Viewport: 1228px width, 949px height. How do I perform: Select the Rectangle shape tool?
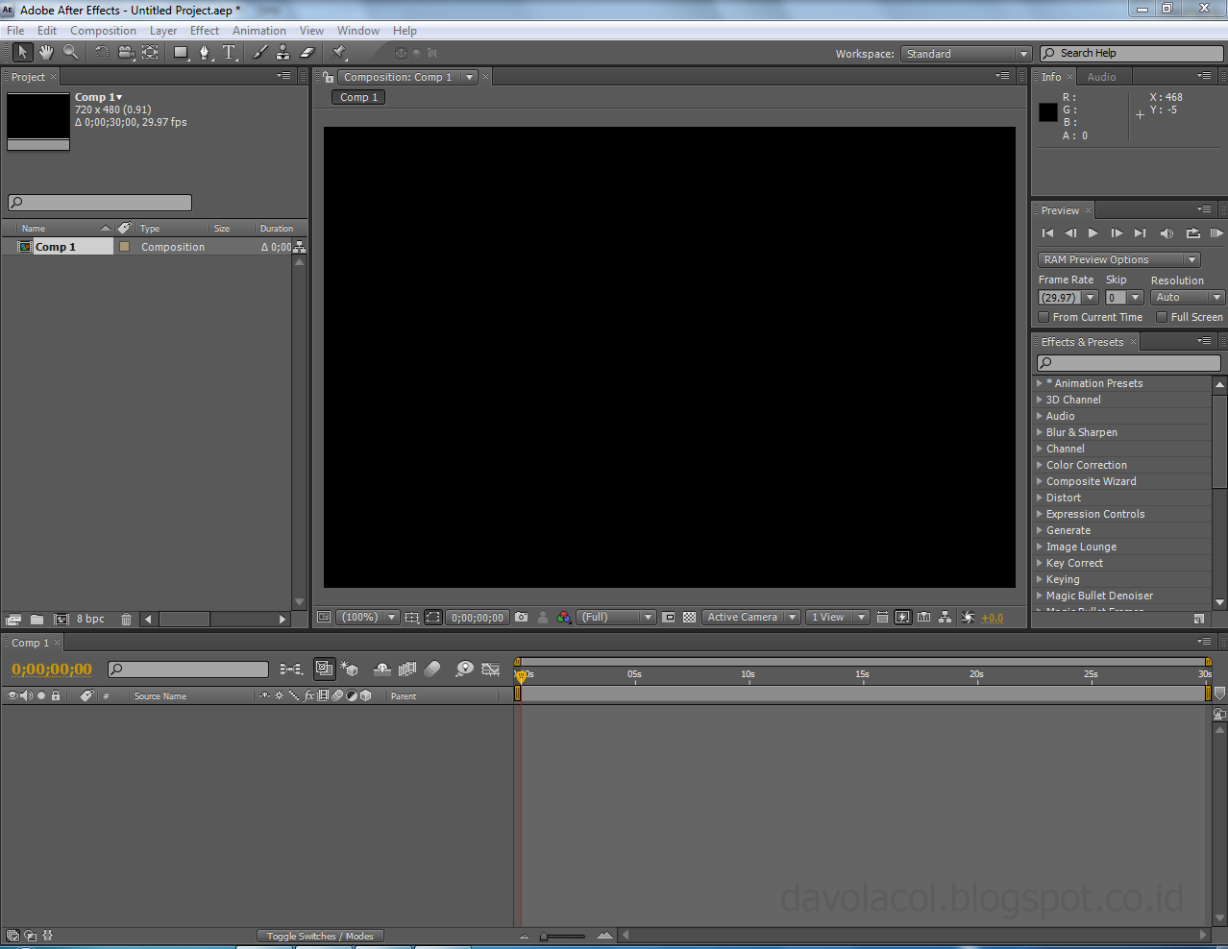(181, 53)
